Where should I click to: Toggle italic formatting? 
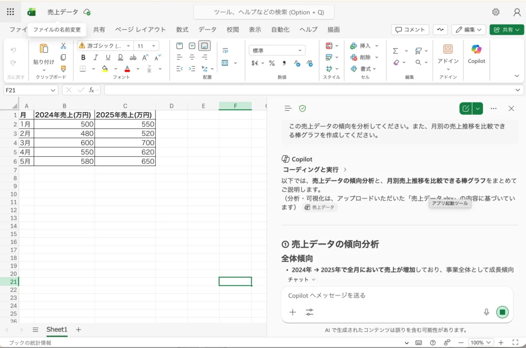(x=96, y=57)
